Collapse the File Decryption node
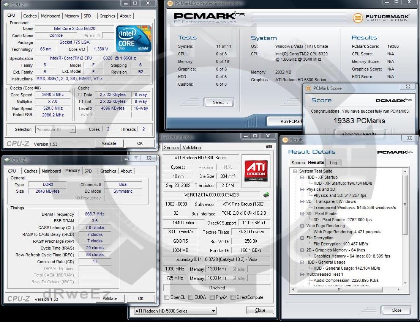Viewport: 420px width, 322px height. coord(302,238)
